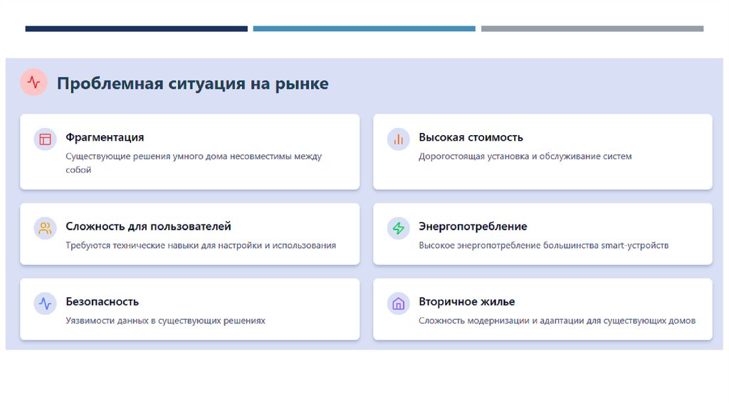Image resolution: width=729 pixels, height=408 pixels.
Task: Click the Дорогостоящая установка и обслуживание description
Action: click(525, 156)
